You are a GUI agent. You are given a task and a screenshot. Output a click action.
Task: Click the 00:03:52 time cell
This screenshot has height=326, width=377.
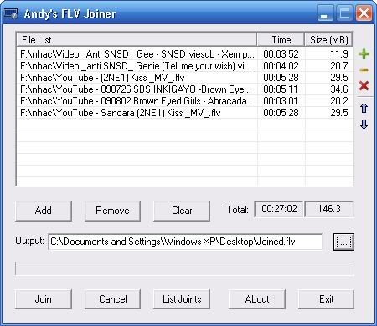(281, 54)
